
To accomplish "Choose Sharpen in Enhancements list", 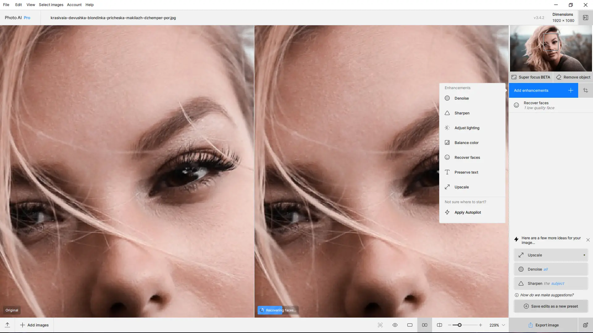I will (462, 113).
